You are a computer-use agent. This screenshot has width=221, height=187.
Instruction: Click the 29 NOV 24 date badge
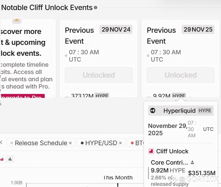pyautogui.click(x=116, y=29)
